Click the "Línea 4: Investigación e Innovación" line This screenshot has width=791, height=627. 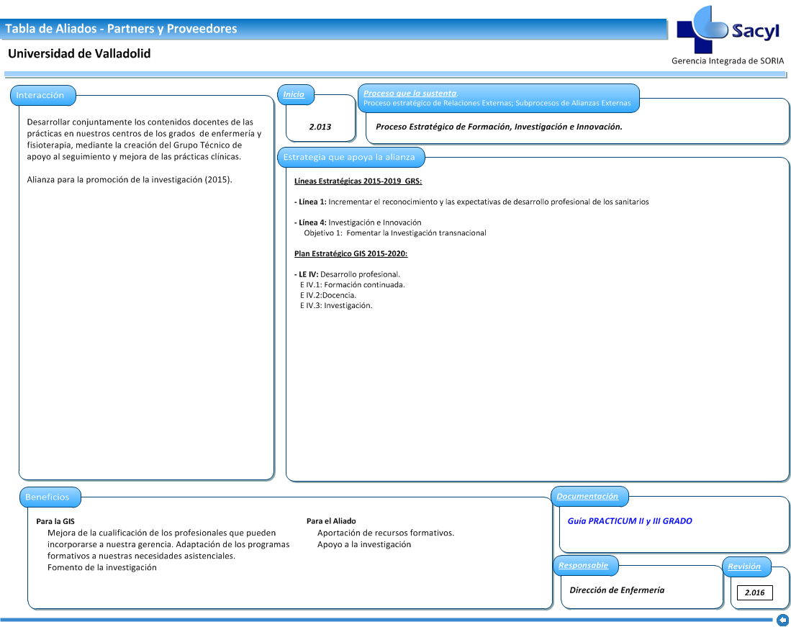(x=358, y=222)
